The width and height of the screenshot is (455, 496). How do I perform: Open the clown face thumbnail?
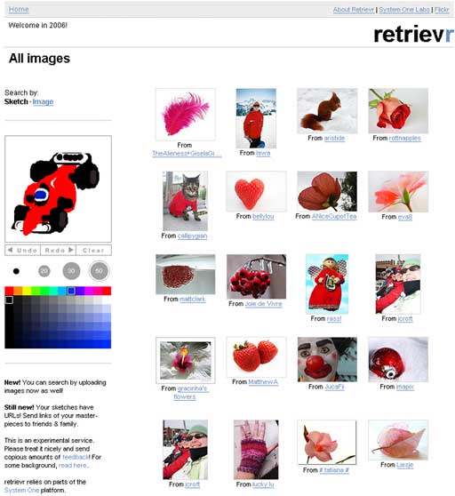point(327,359)
